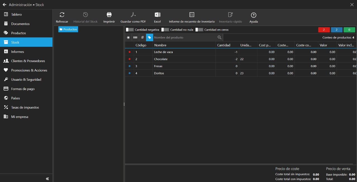Open Promociones & Acciones
This screenshot has width=357, height=182.
tap(26, 70)
